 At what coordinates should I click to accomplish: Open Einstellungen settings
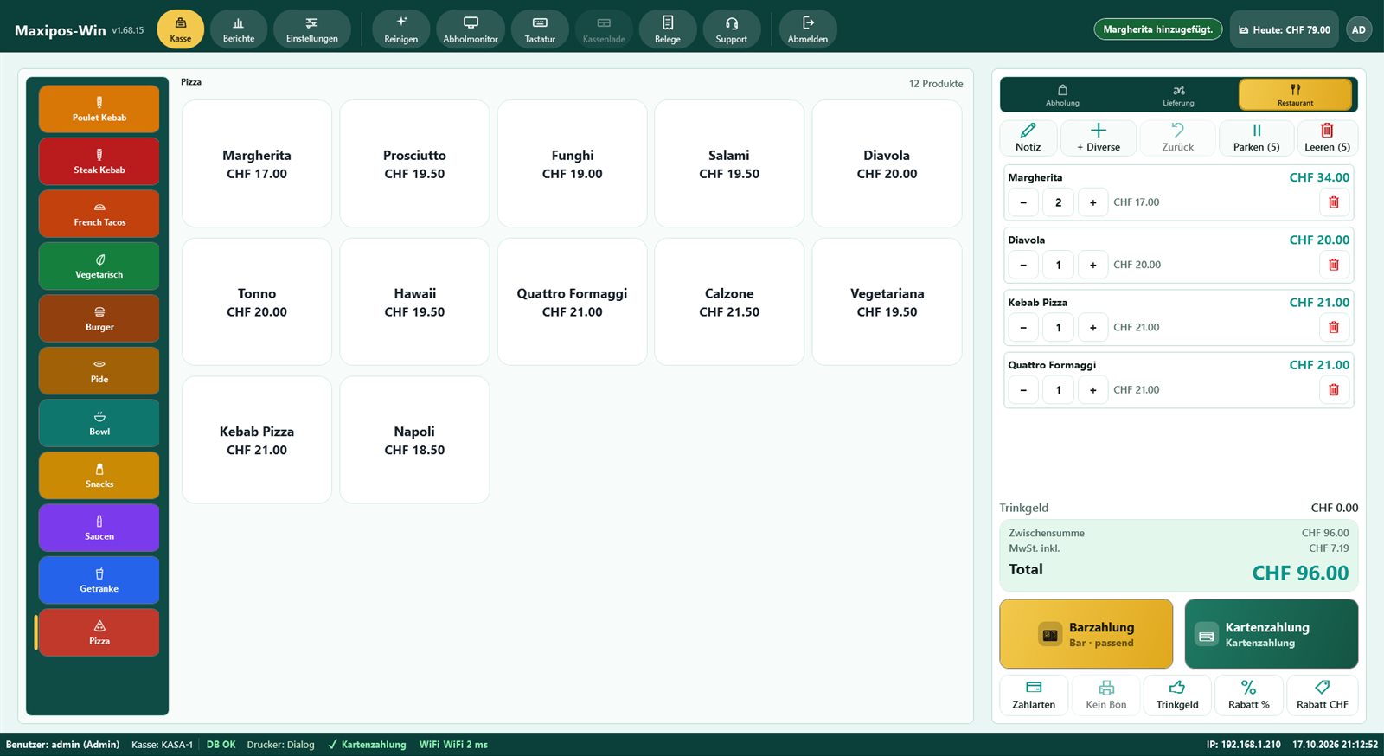(x=312, y=29)
